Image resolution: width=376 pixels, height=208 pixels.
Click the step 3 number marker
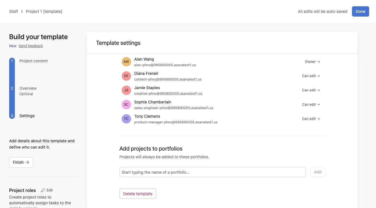coord(12,116)
